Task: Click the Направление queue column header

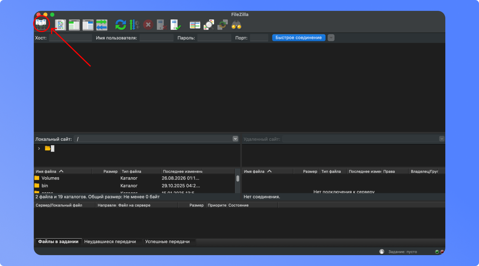Action: click(x=106, y=205)
